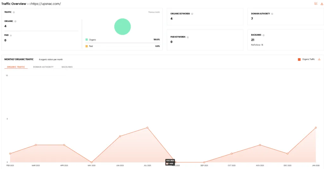The width and height of the screenshot is (324, 169).
Task: Click the 100.0% organic percentage
Action: click(157, 40)
